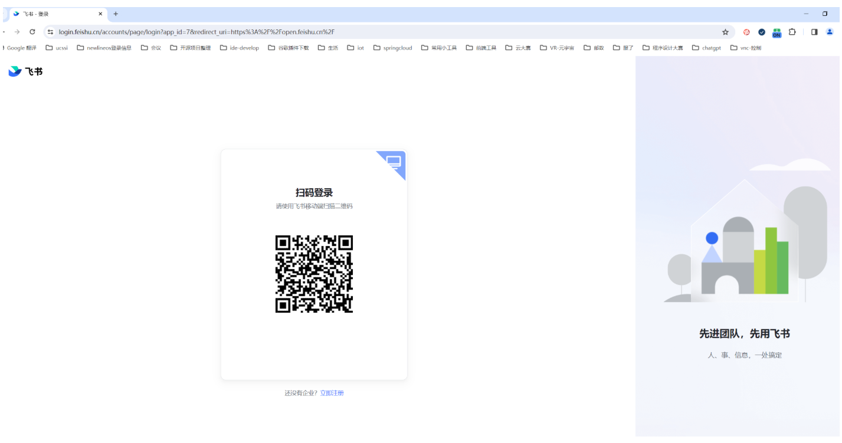Viewport: 842px width, 443px height.
Task: Bookmark this page with the star icon
Action: click(x=725, y=32)
